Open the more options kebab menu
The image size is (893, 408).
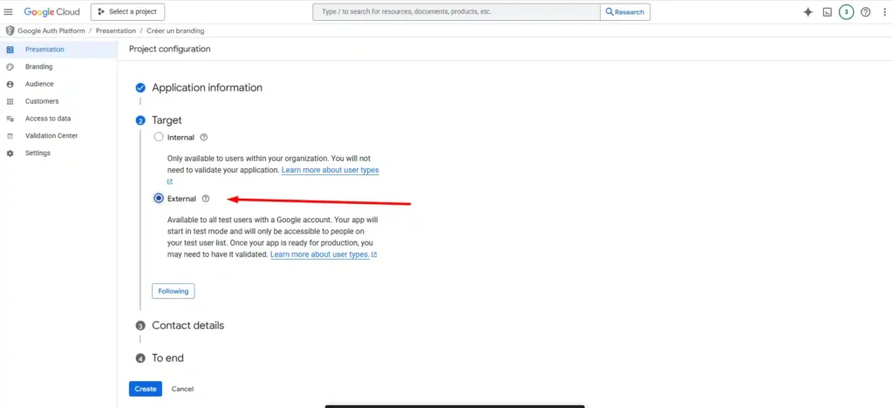[883, 12]
